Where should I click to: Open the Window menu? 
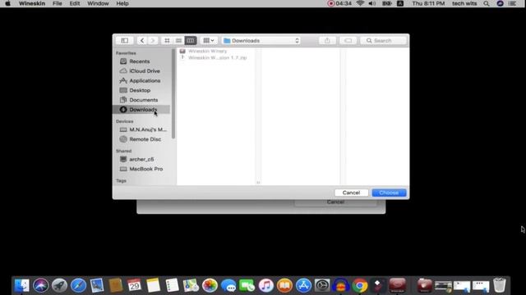[98, 3]
